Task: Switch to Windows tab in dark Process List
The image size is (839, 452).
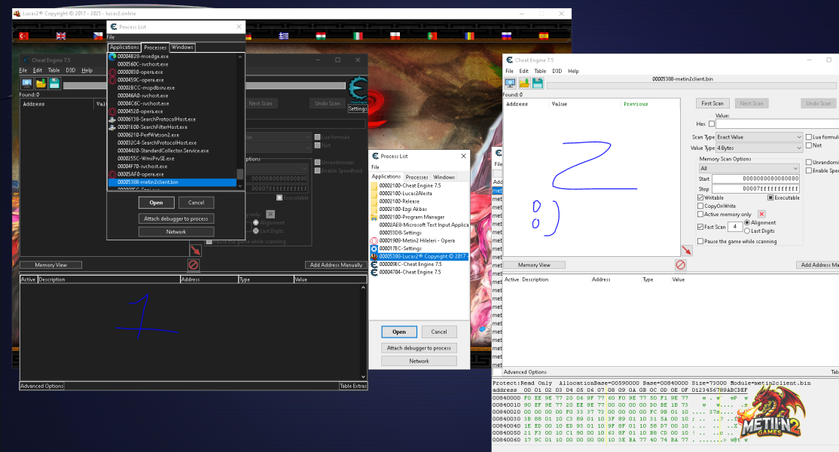Action: pyautogui.click(x=182, y=47)
